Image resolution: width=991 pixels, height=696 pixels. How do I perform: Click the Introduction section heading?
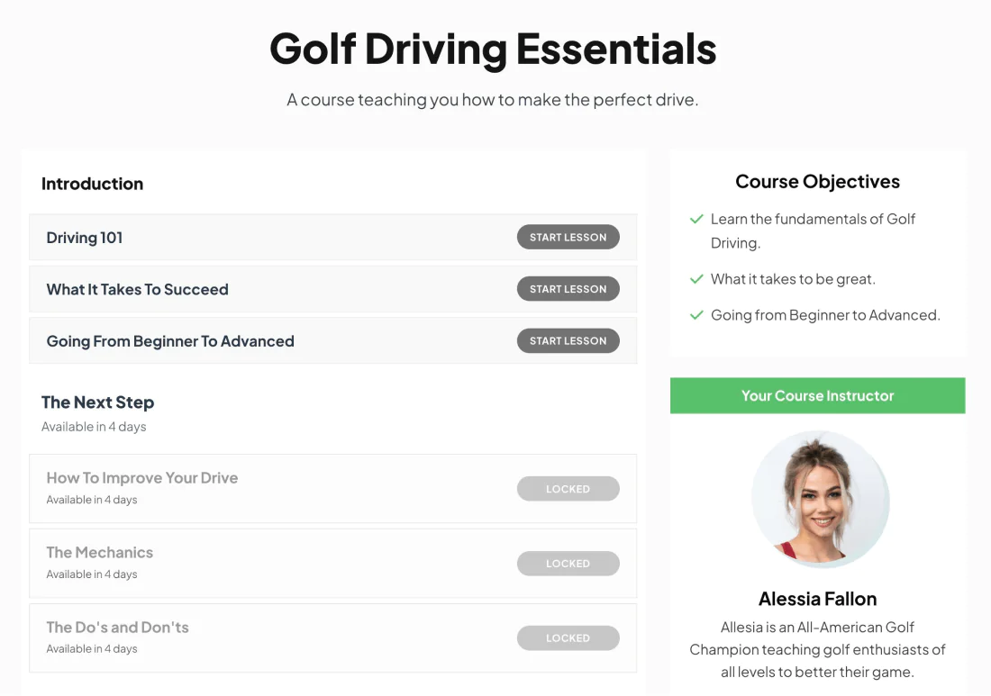(x=92, y=184)
